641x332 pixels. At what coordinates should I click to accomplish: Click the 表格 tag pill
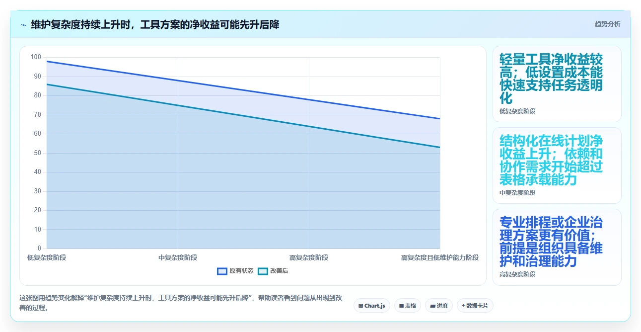point(408,306)
